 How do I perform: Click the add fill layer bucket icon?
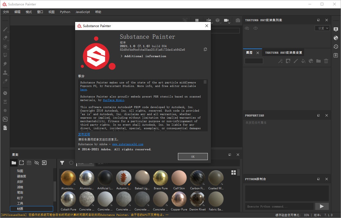pyautogui.click(x=303, y=61)
